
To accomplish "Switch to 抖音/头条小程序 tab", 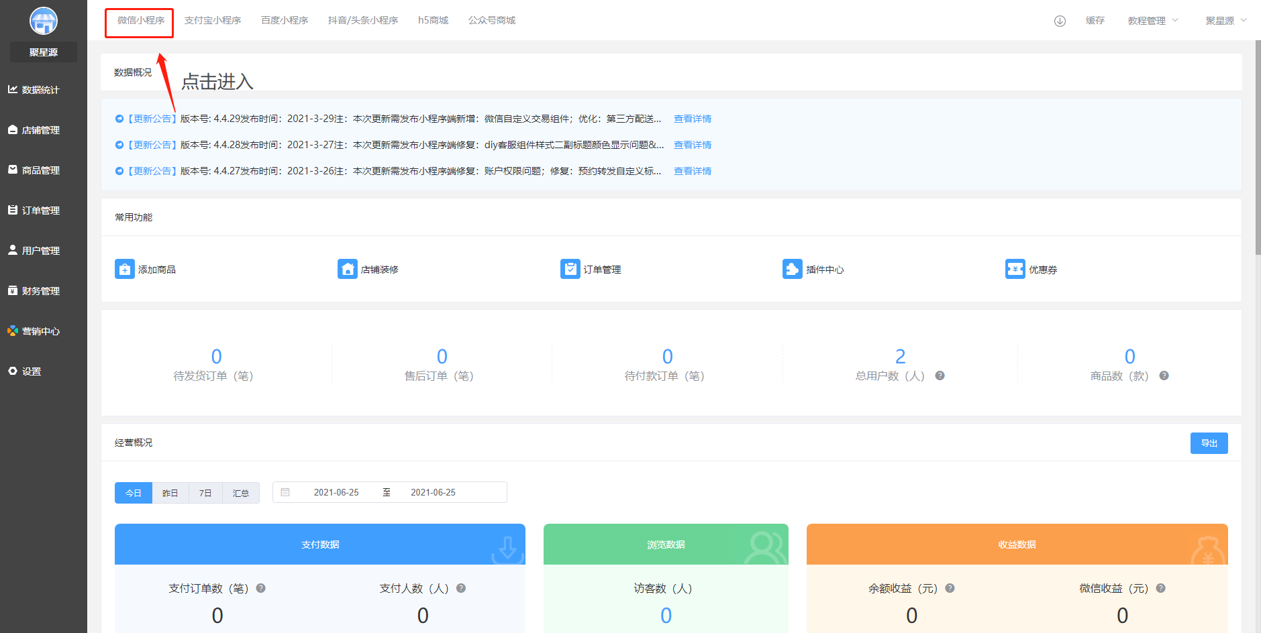I will coord(363,20).
